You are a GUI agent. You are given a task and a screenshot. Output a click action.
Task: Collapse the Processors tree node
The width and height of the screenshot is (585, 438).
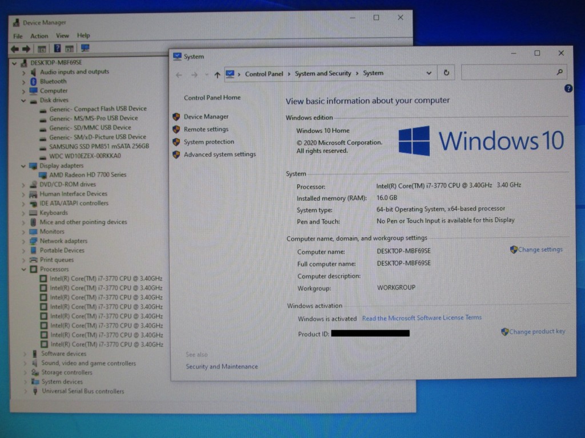click(23, 269)
